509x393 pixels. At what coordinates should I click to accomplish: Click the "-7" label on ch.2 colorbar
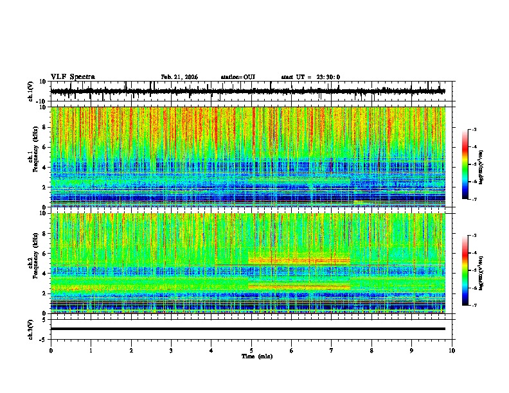tap(474, 306)
